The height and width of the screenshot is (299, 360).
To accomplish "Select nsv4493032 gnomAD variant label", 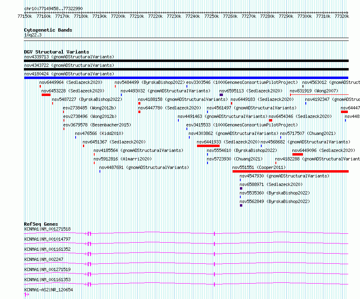I will [165, 91].
